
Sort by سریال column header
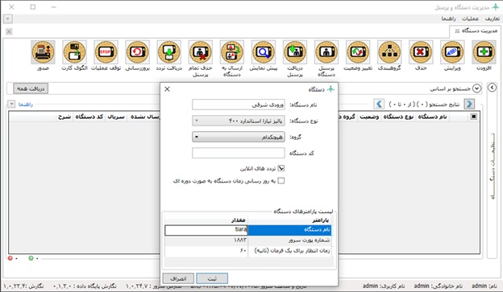[116, 117]
